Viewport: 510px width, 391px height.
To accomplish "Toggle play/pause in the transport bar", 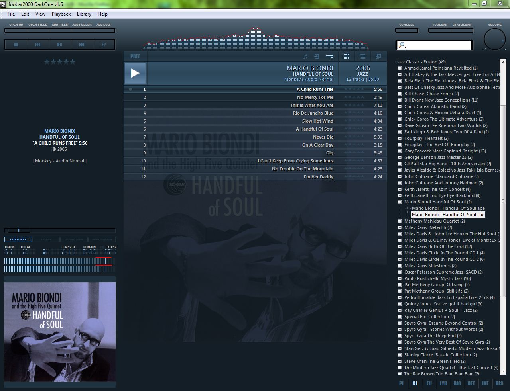I will click(x=60, y=45).
